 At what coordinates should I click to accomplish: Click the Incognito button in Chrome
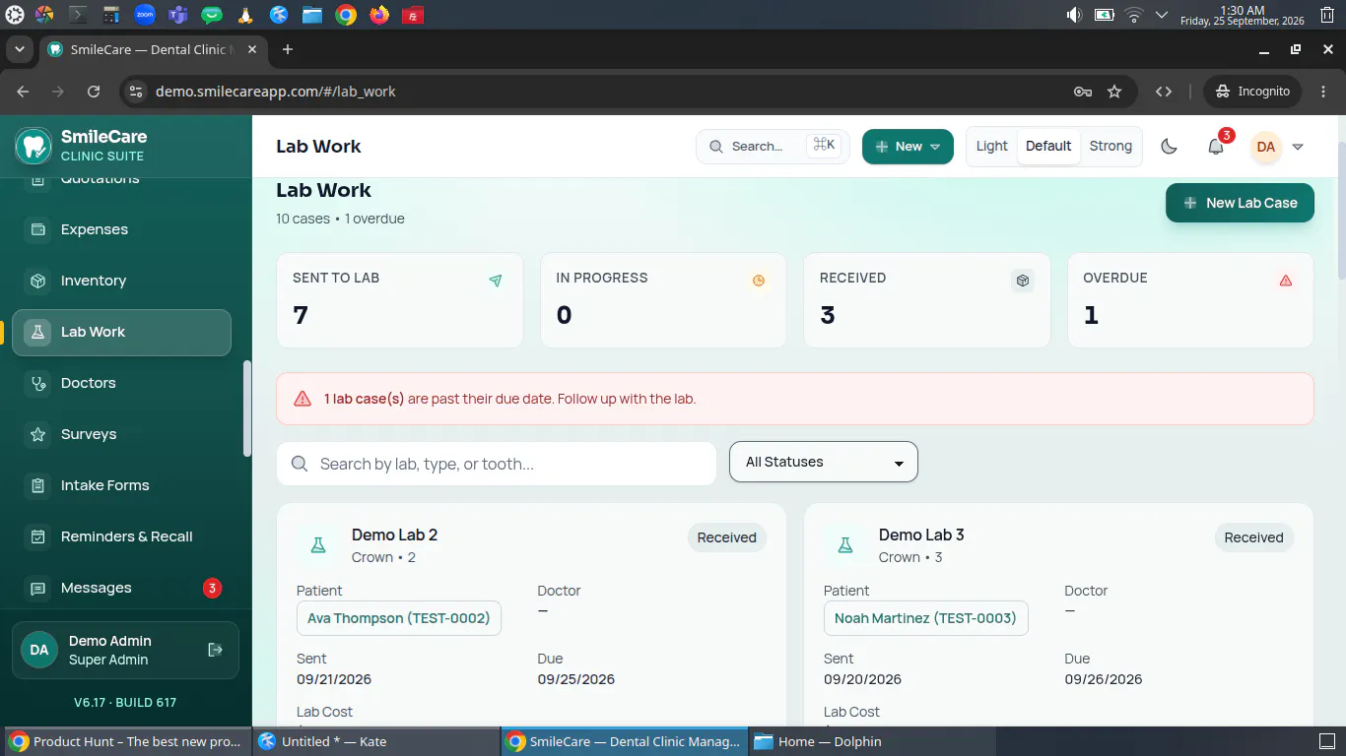pos(1252,92)
